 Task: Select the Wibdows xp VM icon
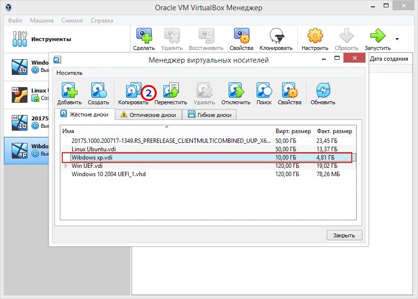[x=20, y=151]
